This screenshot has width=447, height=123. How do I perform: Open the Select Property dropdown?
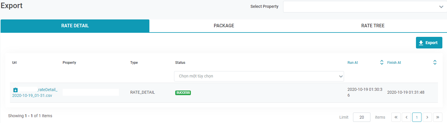[365, 7]
